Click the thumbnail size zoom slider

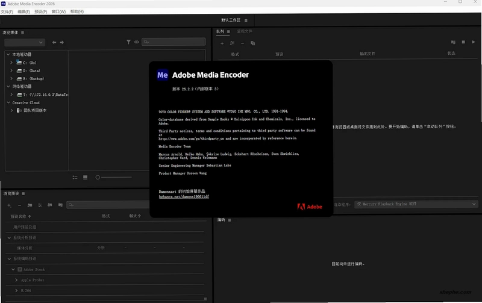(x=114, y=177)
